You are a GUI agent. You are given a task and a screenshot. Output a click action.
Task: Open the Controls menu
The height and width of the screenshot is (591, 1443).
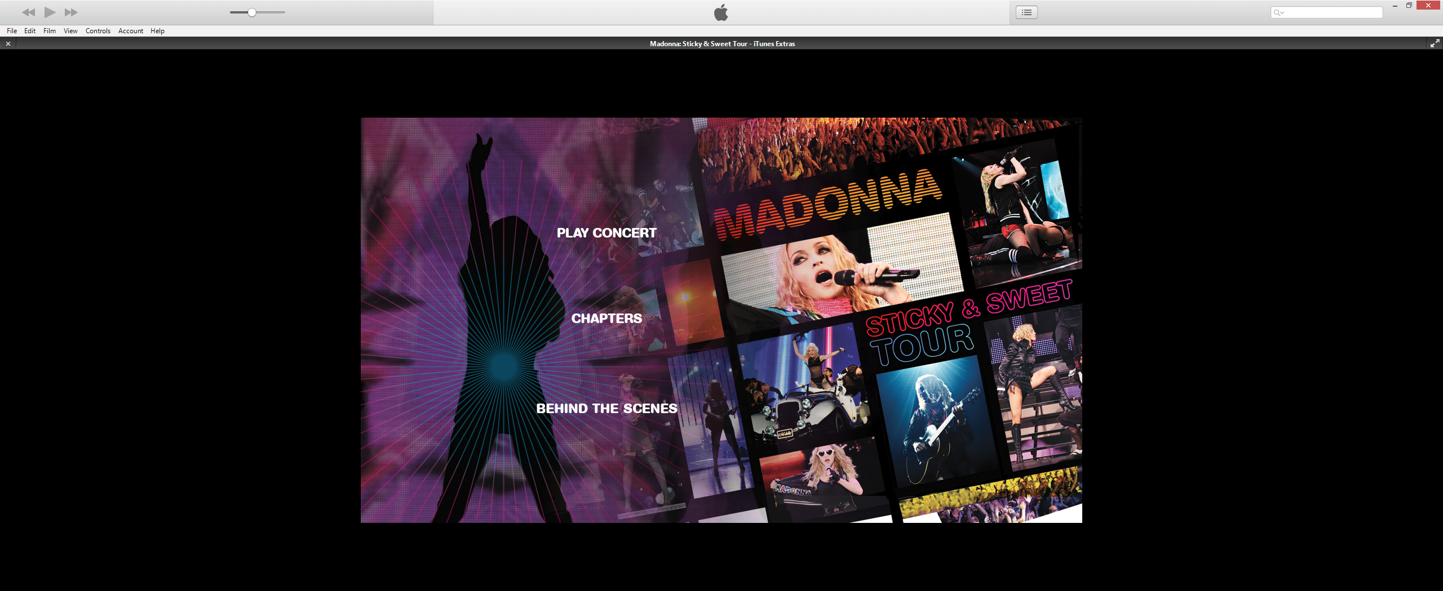(98, 31)
